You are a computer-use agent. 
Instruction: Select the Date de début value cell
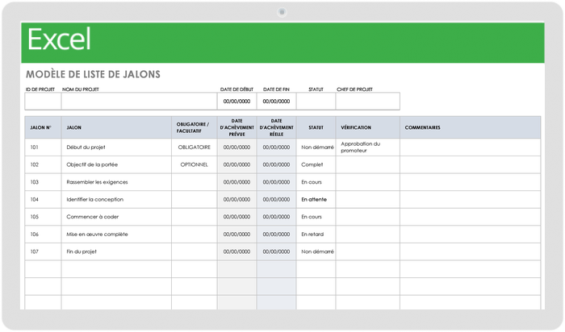click(236, 102)
